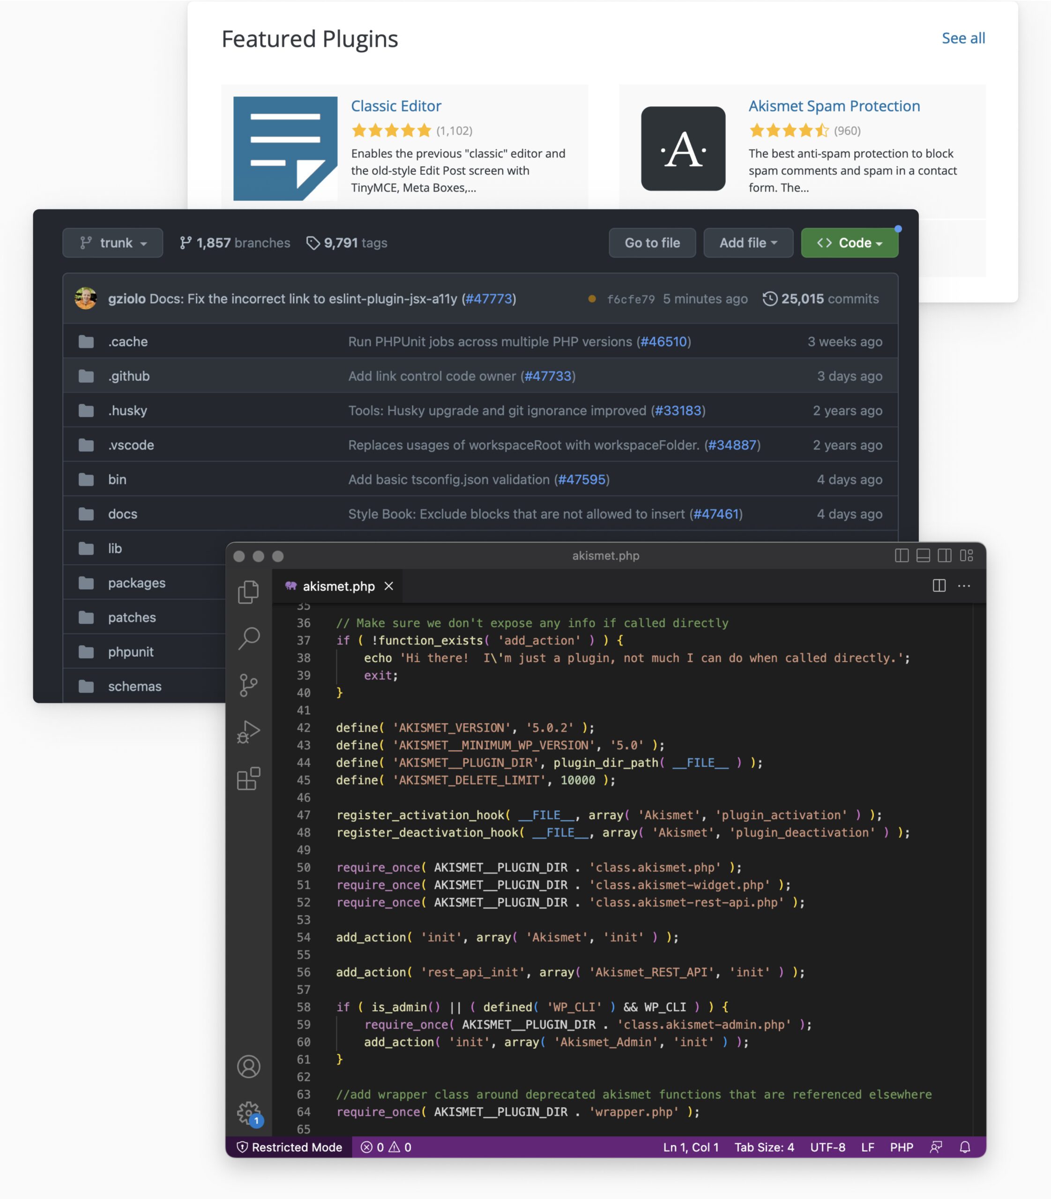Open Classic Editor plugin title link
The image size is (1051, 1199).
(x=396, y=105)
